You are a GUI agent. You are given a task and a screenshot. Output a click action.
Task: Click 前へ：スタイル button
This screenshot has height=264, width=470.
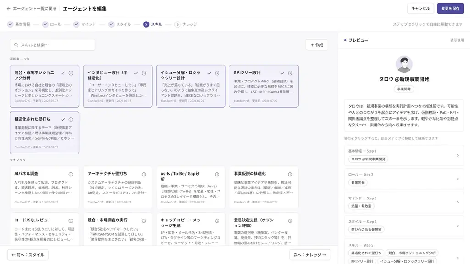coord(28,255)
